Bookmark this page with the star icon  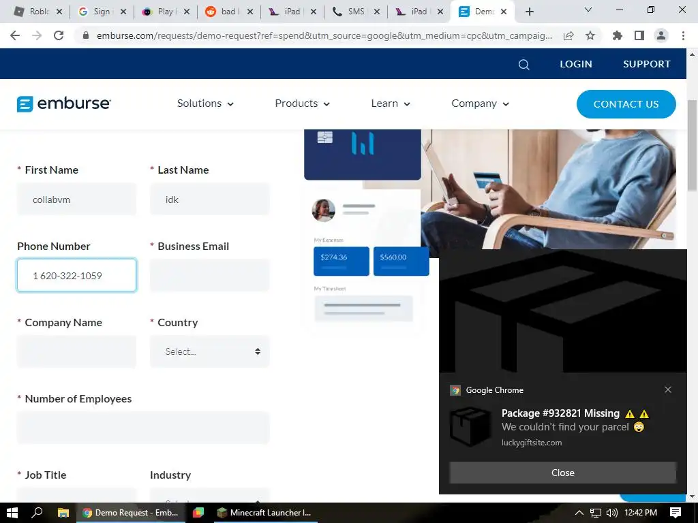coord(590,35)
